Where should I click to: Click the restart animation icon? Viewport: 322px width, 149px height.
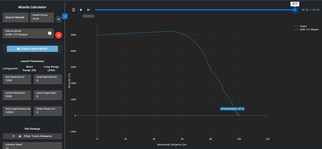coord(73,10)
